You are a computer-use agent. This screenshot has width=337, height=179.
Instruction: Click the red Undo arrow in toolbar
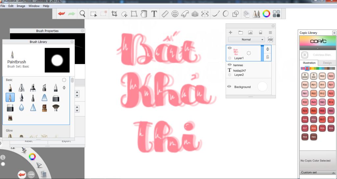pyautogui.click(x=62, y=14)
